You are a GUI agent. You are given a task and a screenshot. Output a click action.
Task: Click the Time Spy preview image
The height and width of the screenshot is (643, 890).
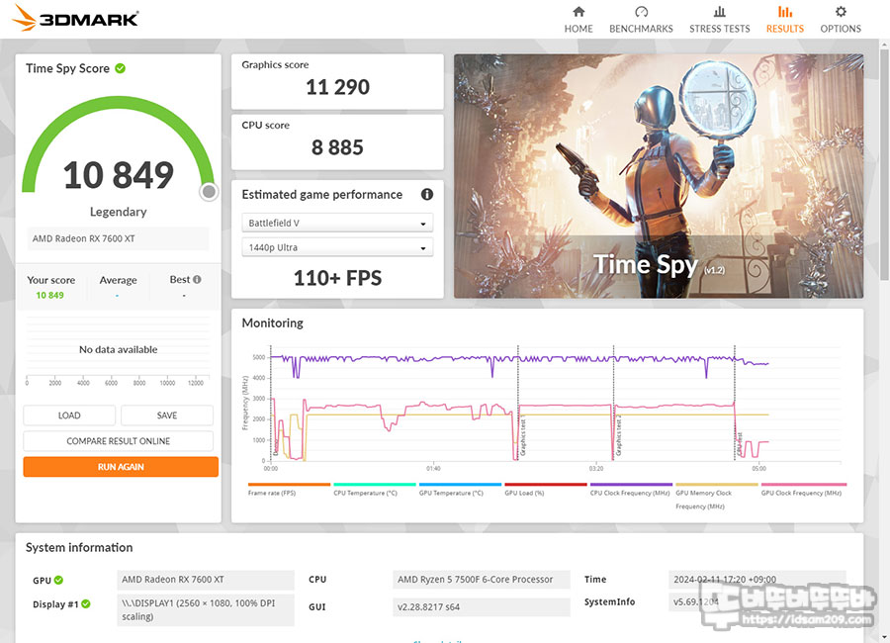coord(659,176)
